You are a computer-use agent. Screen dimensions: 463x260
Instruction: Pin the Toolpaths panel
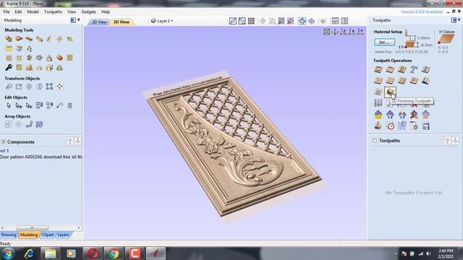pyautogui.click(x=459, y=19)
